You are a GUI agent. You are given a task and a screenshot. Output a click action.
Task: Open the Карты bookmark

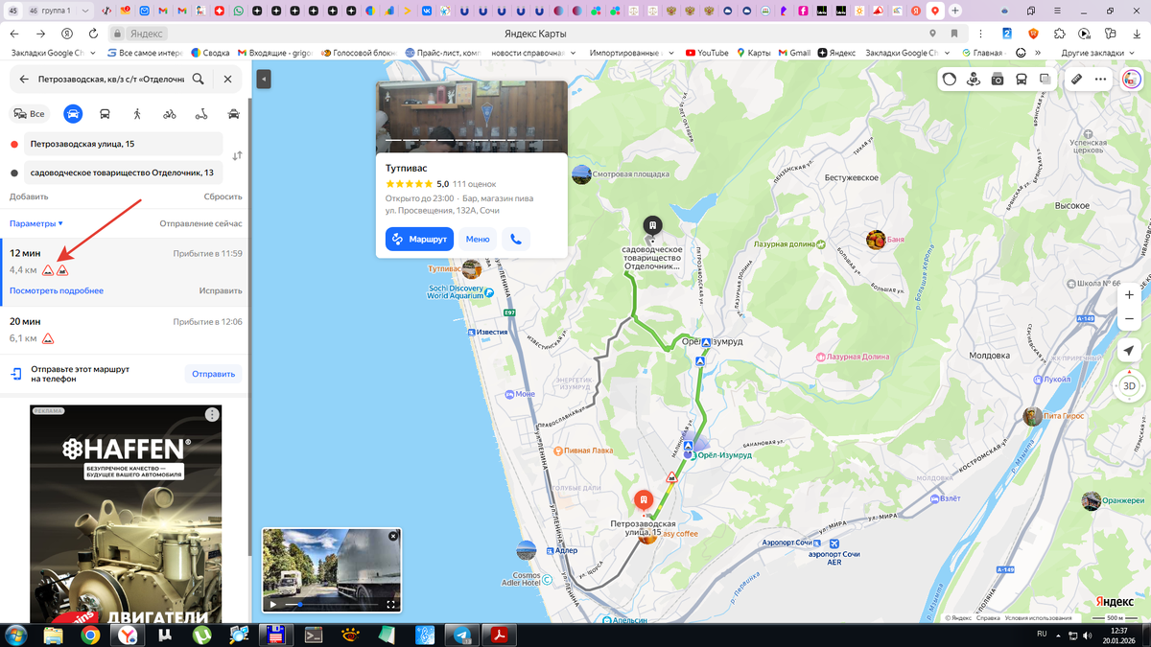pos(754,53)
